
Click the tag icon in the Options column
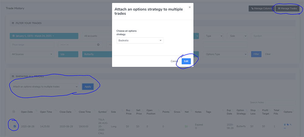coord(287,125)
